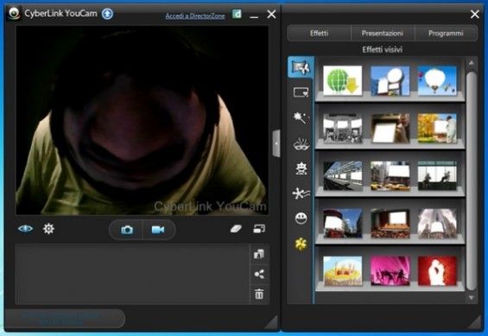Click the globe download more effects thumbnail
This screenshot has height=336, width=488.
click(342, 80)
